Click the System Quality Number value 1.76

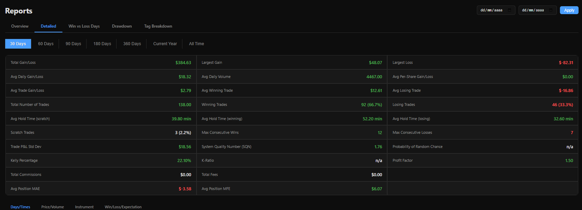click(378, 146)
